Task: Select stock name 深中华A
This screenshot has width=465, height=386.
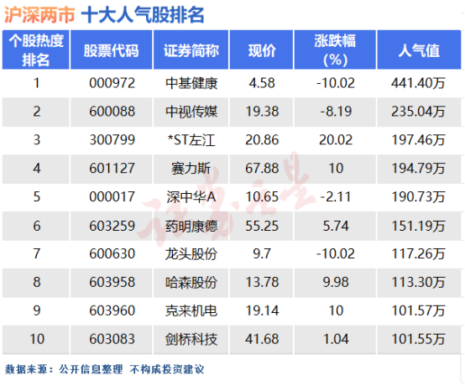Action: [191, 197]
